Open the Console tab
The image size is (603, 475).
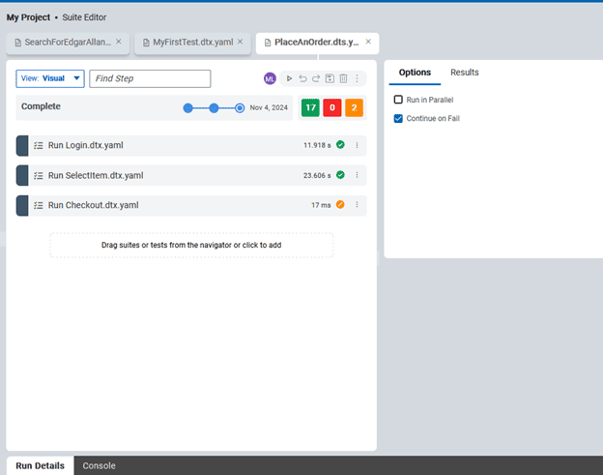99,465
